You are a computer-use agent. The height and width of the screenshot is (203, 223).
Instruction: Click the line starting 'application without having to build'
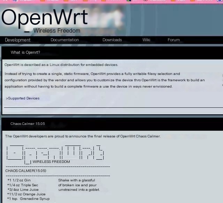pos(89,87)
